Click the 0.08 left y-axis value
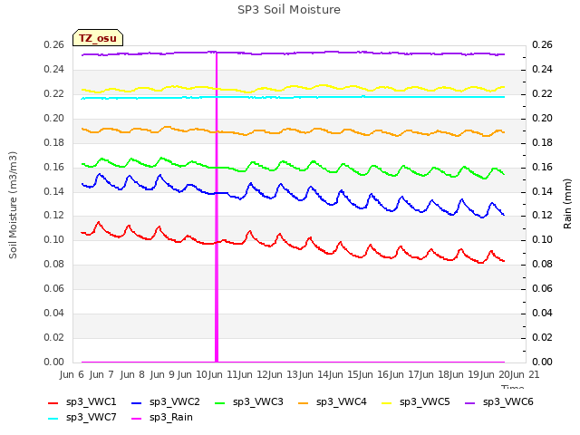This screenshot has height=435, width=580. [53, 264]
